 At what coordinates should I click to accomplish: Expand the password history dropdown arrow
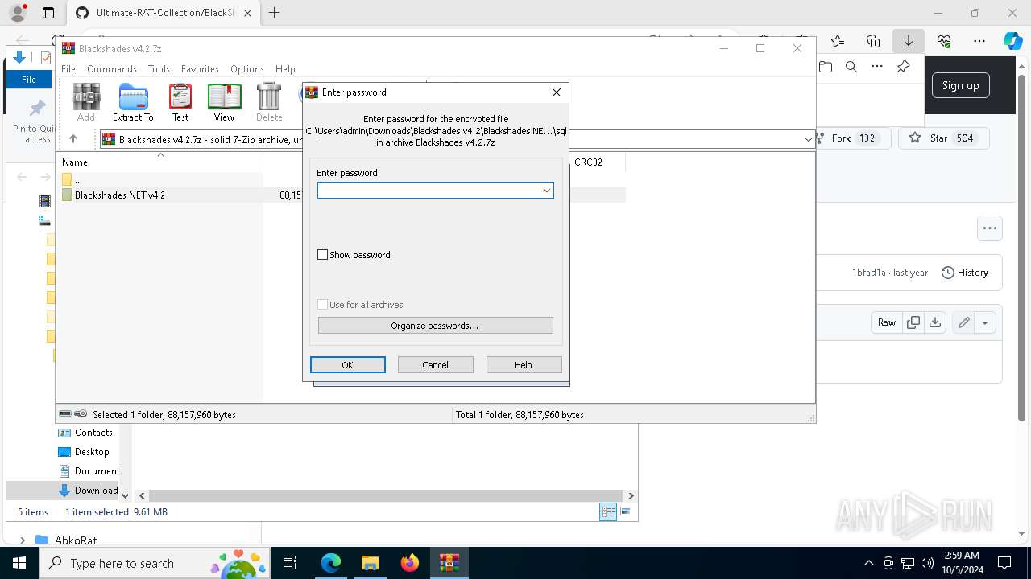pos(547,191)
